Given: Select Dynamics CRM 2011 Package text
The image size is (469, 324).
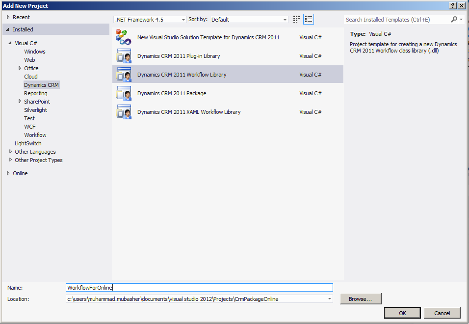Looking at the screenshot, I should point(172,93).
